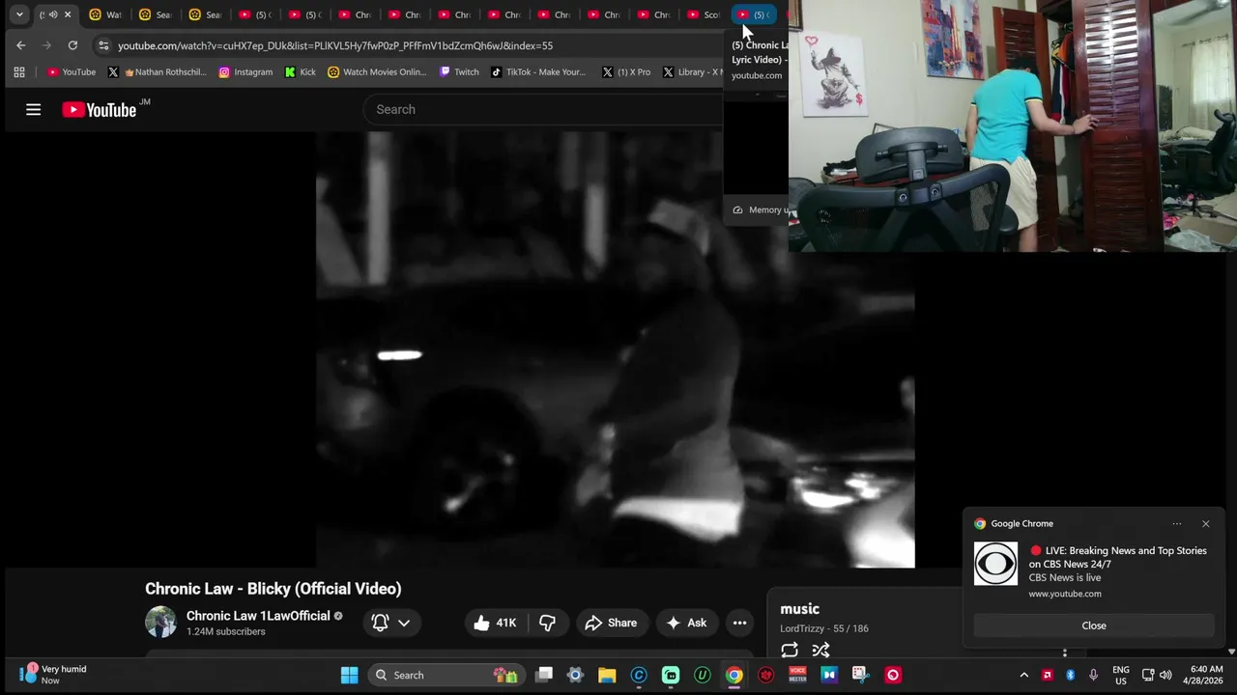
Task: Show hidden system tray icons chevron
Action: click(1024, 675)
